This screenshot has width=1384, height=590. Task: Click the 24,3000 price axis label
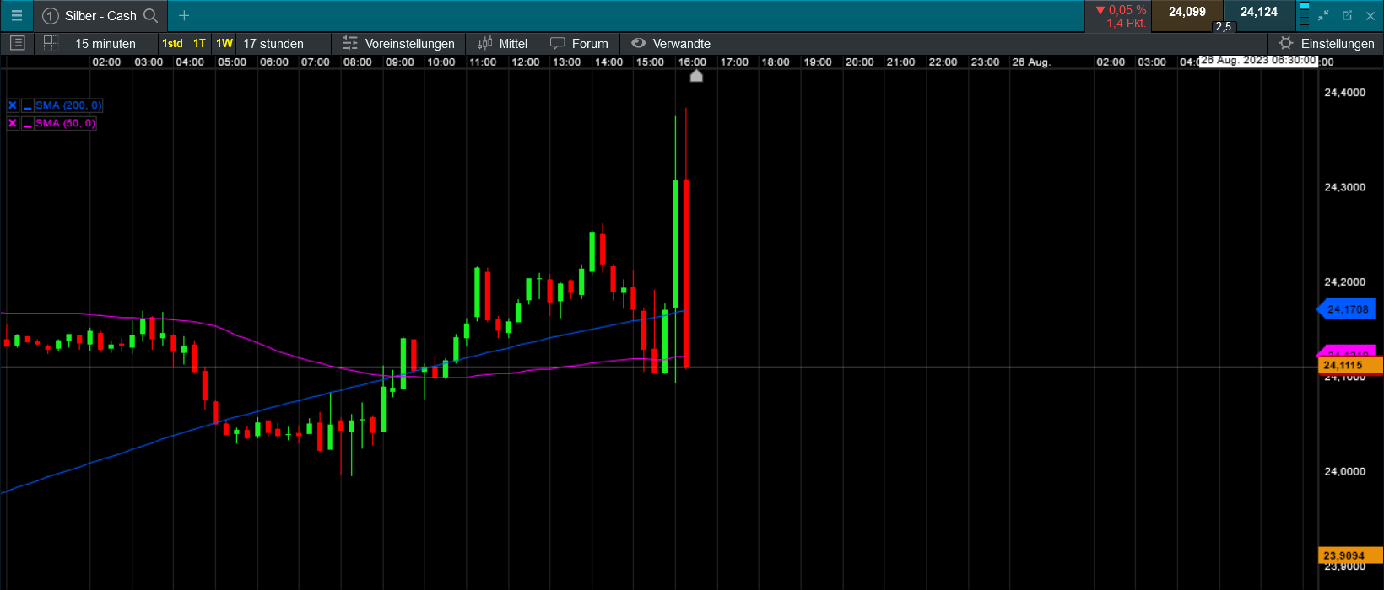tap(1345, 187)
